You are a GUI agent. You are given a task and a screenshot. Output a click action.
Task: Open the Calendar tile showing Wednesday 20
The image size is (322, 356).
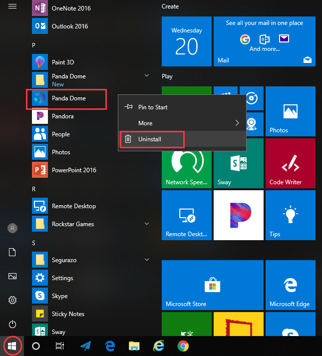187,41
